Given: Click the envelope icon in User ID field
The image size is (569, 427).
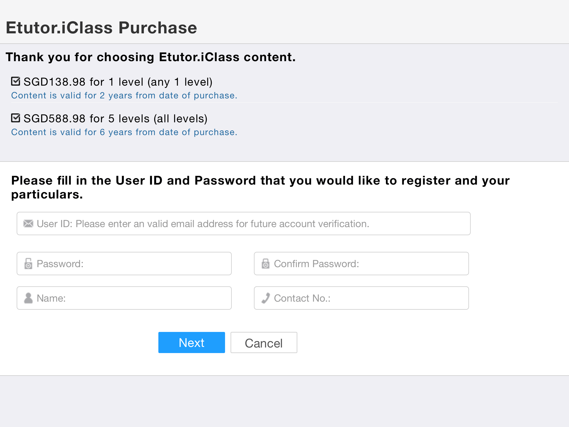Looking at the screenshot, I should click(28, 224).
